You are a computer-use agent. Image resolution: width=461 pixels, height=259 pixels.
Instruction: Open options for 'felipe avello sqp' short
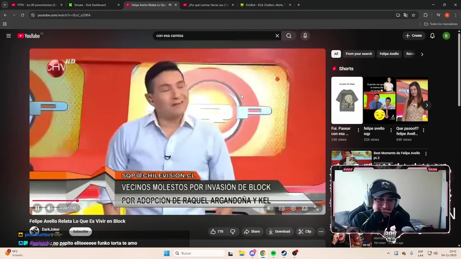pos(391,130)
